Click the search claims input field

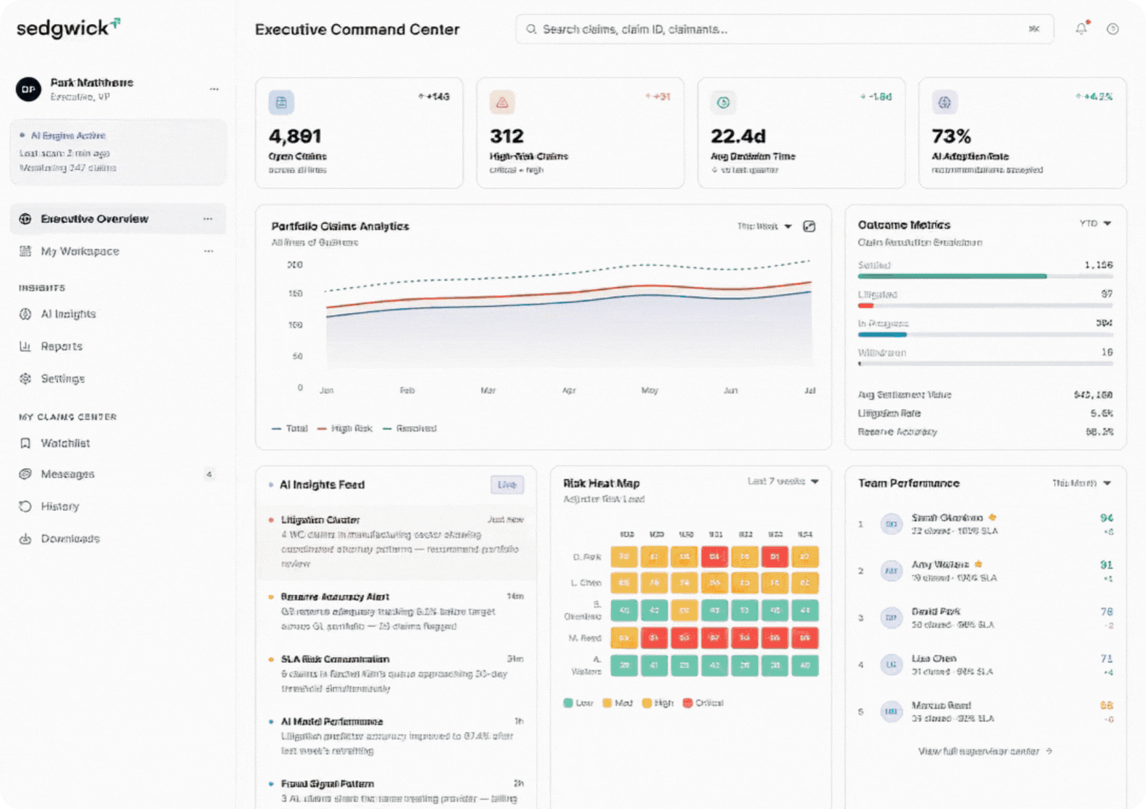(784, 29)
